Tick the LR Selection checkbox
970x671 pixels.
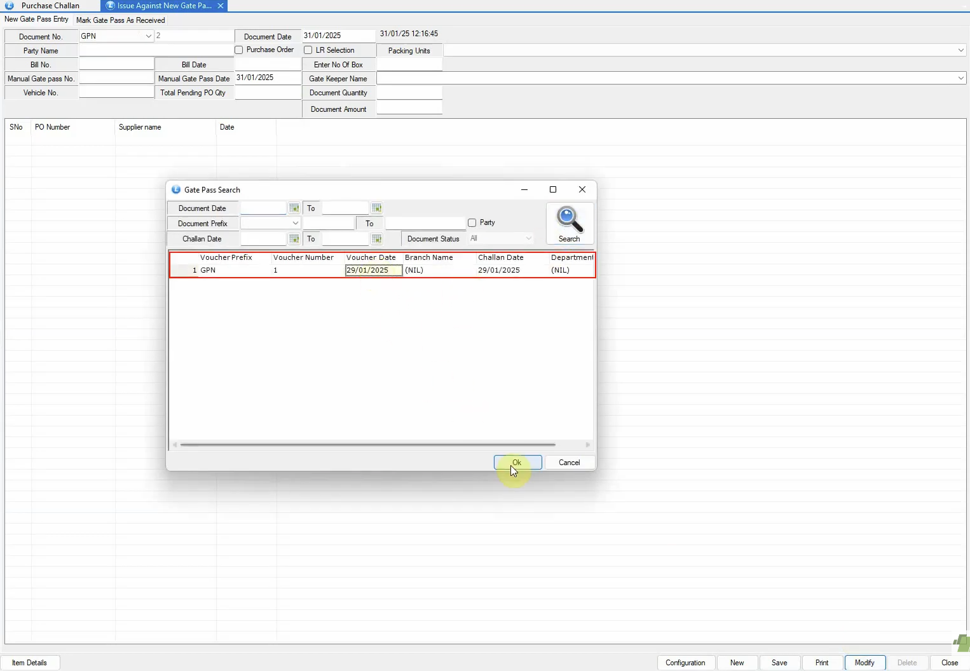pyautogui.click(x=308, y=50)
